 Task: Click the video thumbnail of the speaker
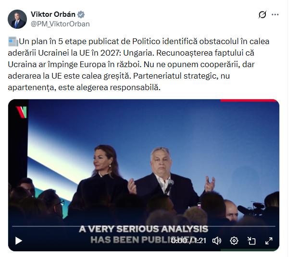[x=144, y=175]
